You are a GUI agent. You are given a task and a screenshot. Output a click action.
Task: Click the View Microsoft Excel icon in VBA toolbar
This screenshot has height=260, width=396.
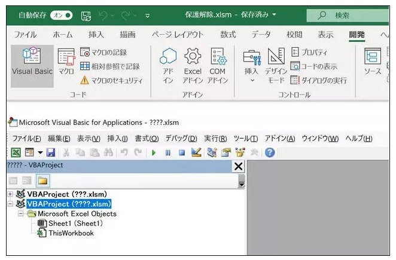16,152
